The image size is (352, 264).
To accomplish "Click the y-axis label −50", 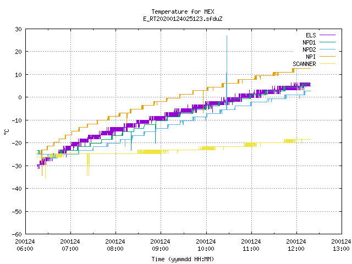I will 17,211.
